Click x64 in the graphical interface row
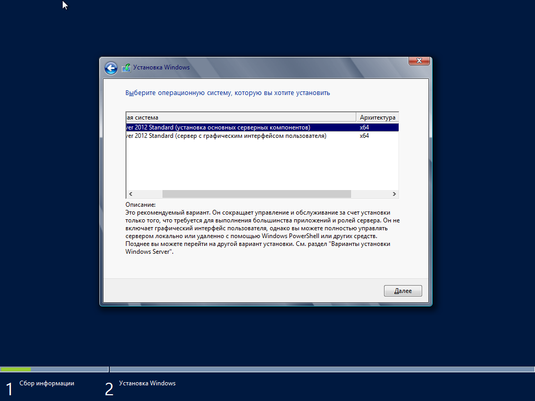This screenshot has width=535, height=401. tap(364, 136)
